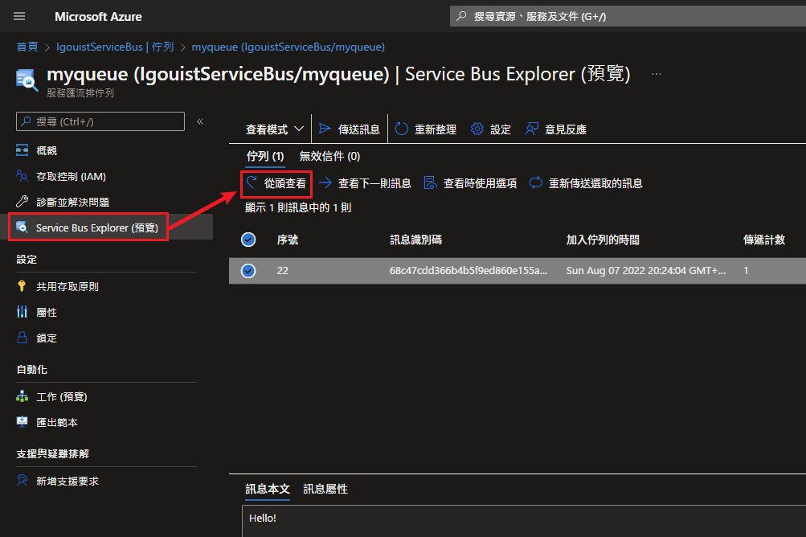Open IgouistServiceBus | 佇列 breadcrumb link

[115, 47]
